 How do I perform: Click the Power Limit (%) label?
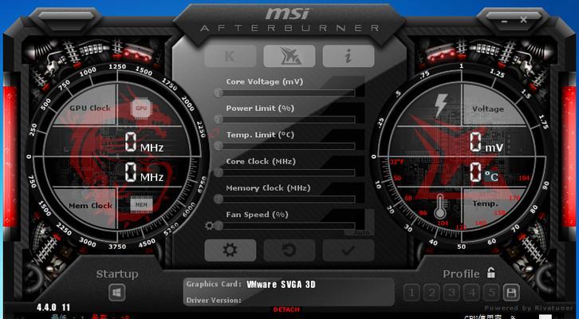pos(260,108)
